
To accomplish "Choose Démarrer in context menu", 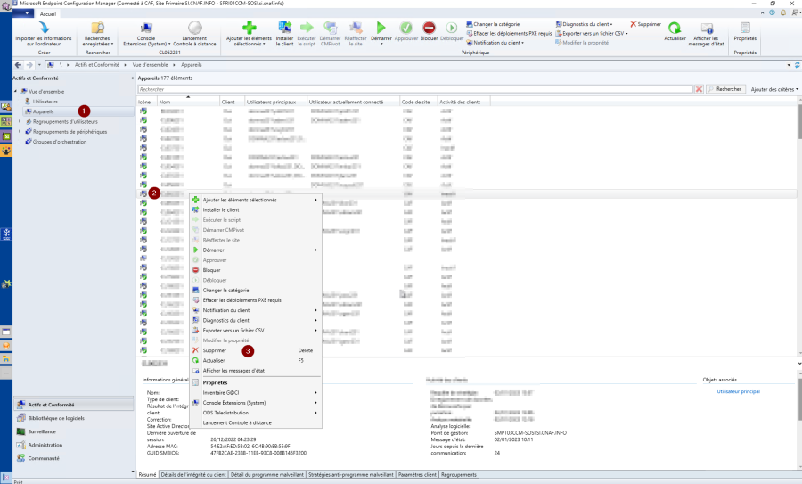I will coord(255,250).
